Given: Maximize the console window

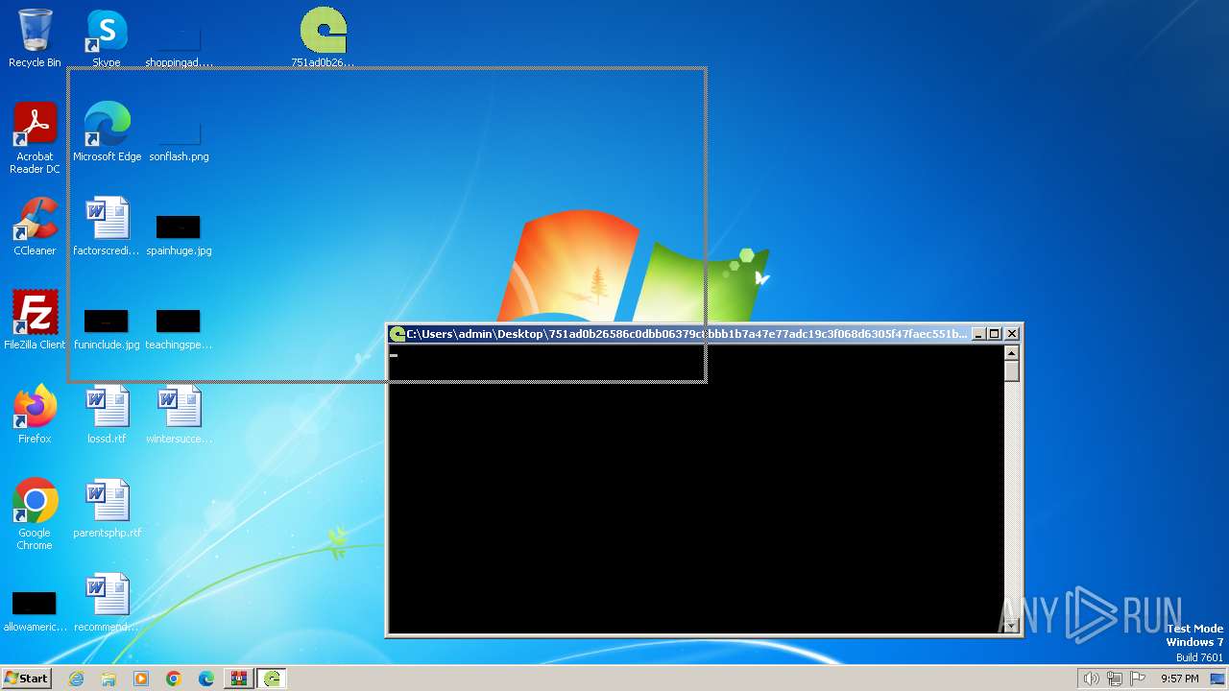Looking at the screenshot, I should click(x=995, y=334).
